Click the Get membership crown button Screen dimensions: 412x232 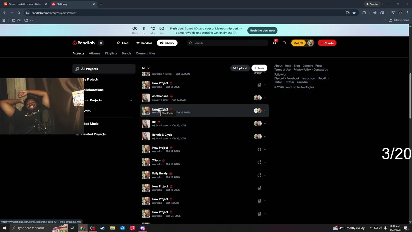298,43
